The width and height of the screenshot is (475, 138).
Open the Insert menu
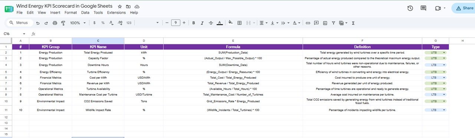click(x=55, y=13)
